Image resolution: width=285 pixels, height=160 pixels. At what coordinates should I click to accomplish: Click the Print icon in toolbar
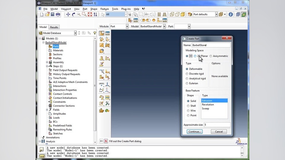click(57, 15)
